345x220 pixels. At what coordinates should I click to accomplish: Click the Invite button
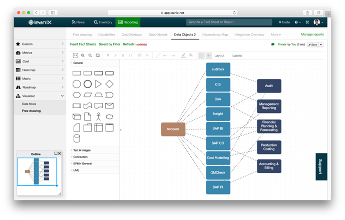(x=284, y=22)
